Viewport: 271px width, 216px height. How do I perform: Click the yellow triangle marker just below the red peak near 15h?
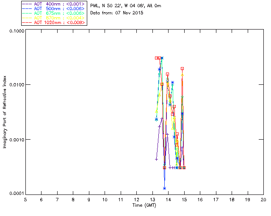(x=183, y=75)
